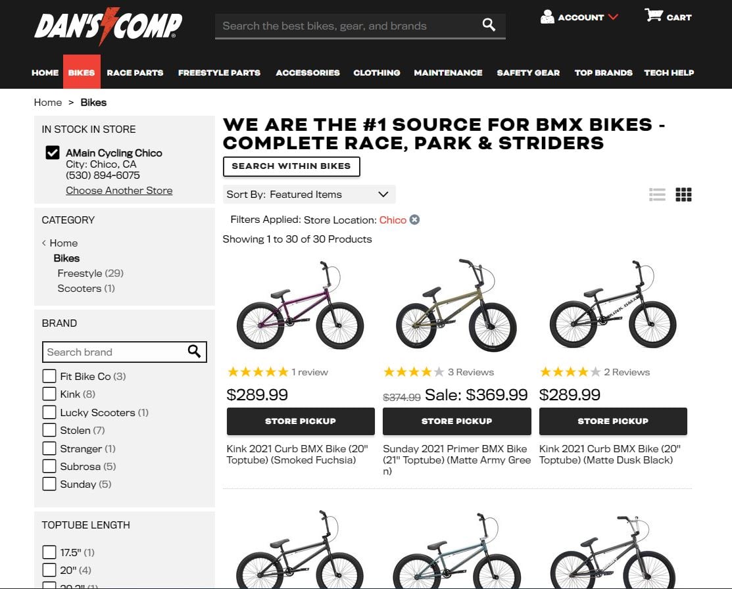Enable the Kink brand filter
The height and width of the screenshot is (589, 732).
pyautogui.click(x=49, y=394)
